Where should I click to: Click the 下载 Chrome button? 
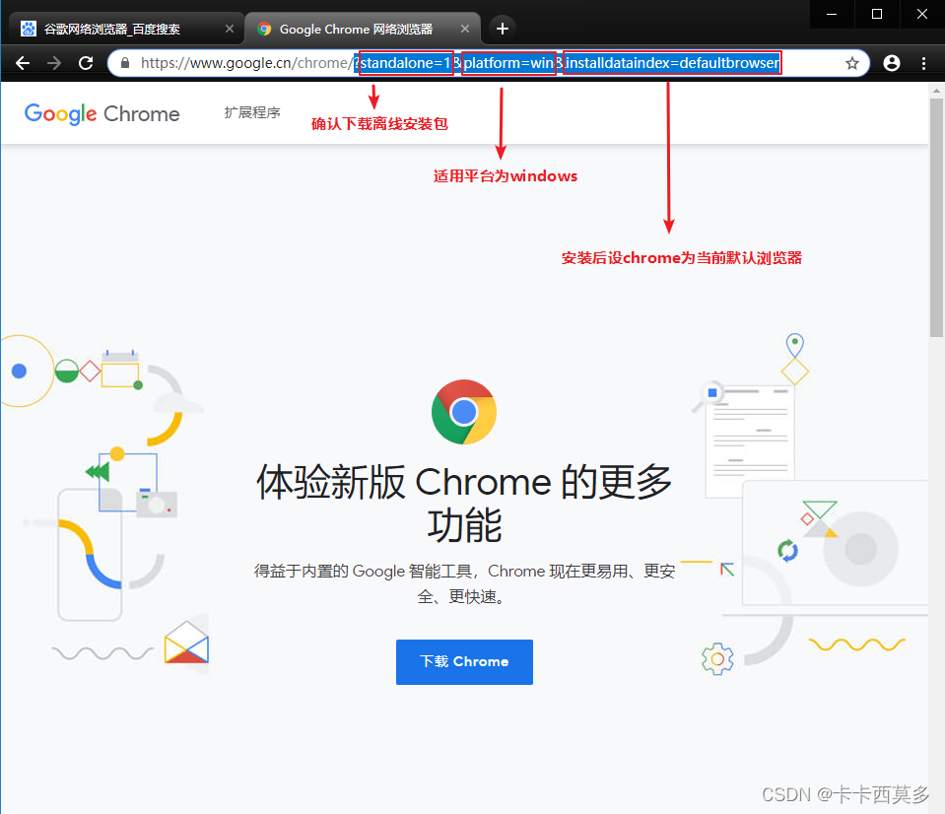(x=464, y=661)
